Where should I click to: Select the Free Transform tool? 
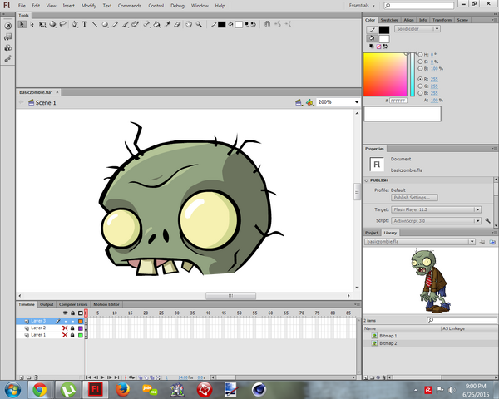coord(42,24)
